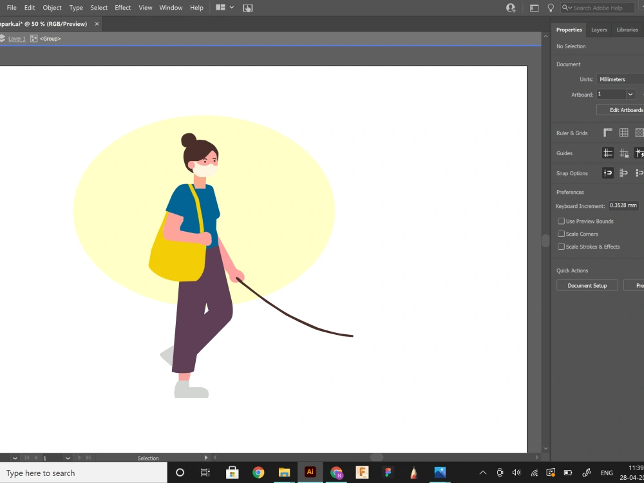This screenshot has height=483, width=644.
Task: Toggle lock guides icon
Action: pos(623,153)
